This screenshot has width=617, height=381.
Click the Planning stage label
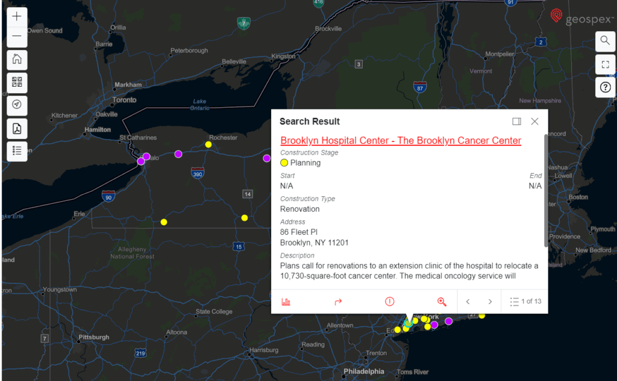[x=305, y=163]
